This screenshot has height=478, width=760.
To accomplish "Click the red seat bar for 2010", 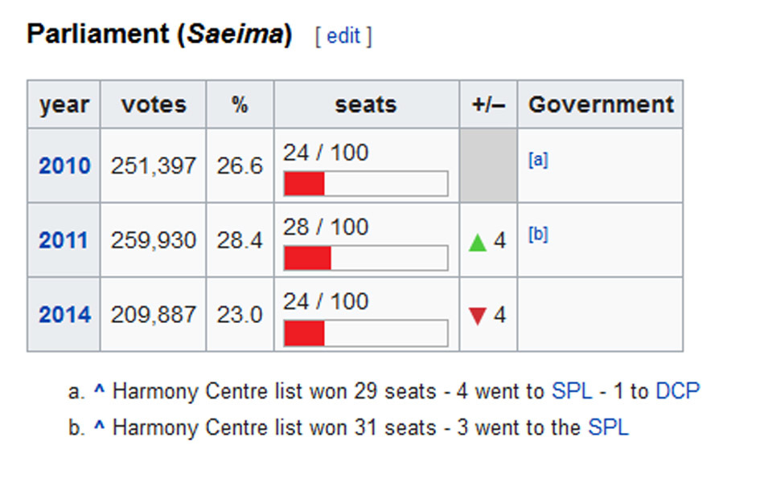I will pyautogui.click(x=304, y=184).
